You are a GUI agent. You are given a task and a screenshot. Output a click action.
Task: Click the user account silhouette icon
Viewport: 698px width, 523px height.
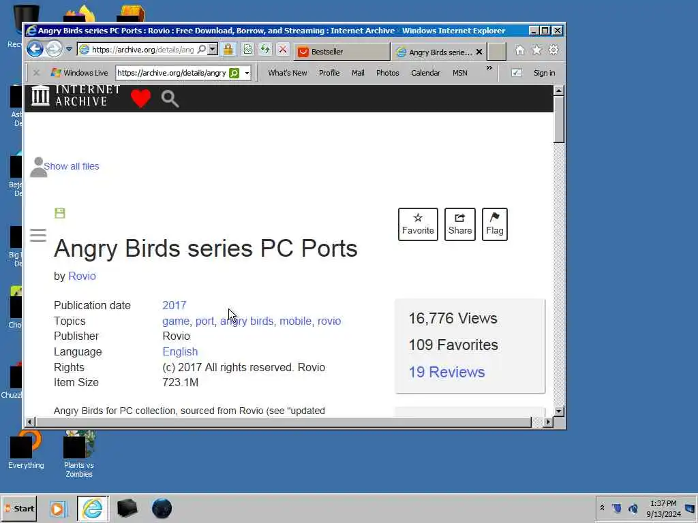point(38,168)
